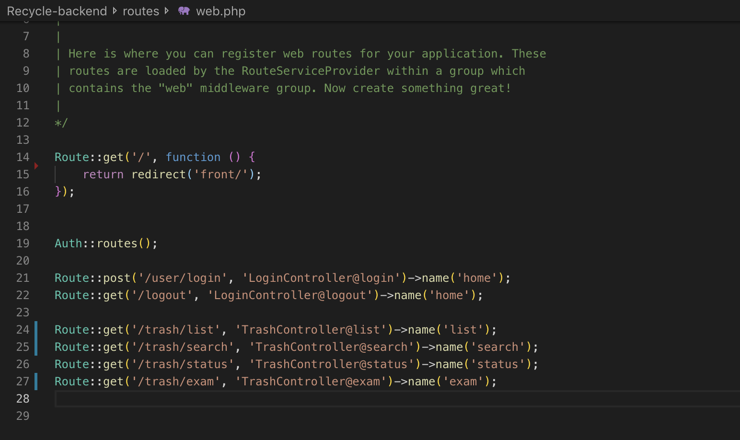
Task: Click the '/trash/exam' route path
Action: (x=179, y=382)
